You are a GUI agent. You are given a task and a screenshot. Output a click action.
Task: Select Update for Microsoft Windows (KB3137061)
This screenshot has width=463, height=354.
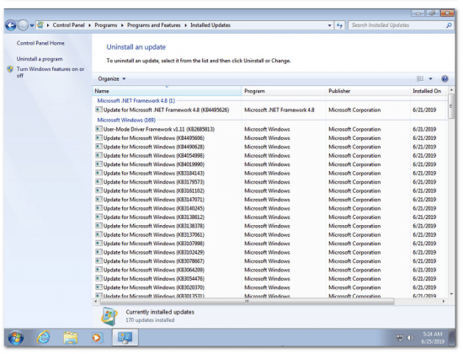(x=270, y=235)
